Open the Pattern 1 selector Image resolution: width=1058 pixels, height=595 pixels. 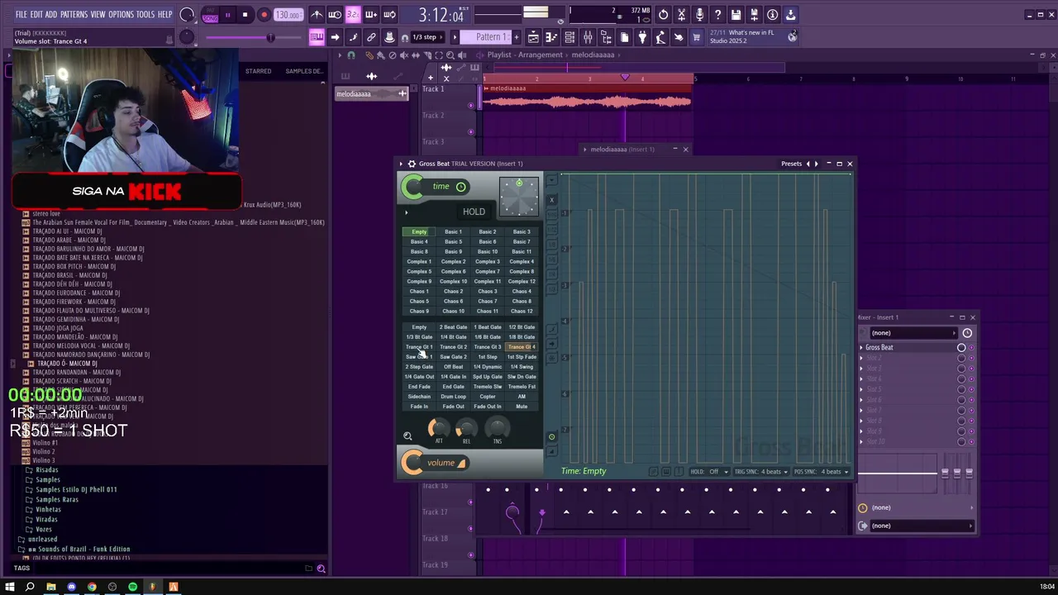point(488,37)
